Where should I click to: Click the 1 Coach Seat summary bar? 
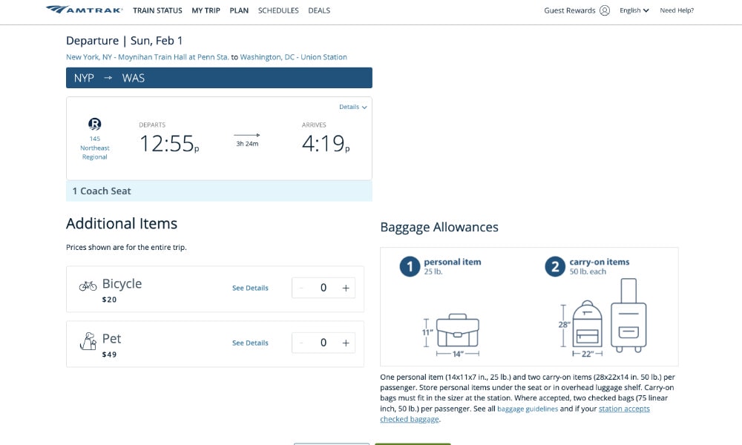click(219, 191)
